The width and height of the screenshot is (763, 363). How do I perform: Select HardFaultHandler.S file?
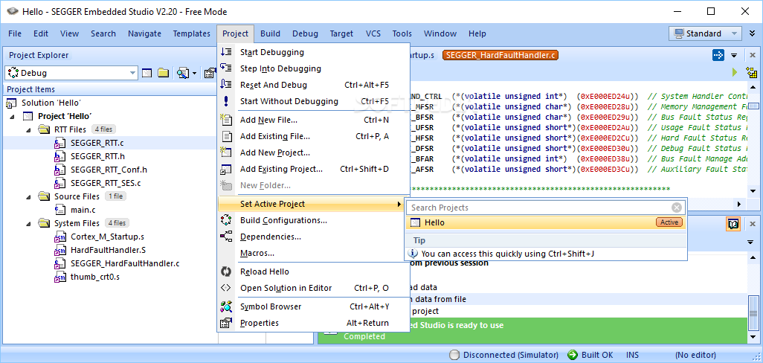pos(108,250)
